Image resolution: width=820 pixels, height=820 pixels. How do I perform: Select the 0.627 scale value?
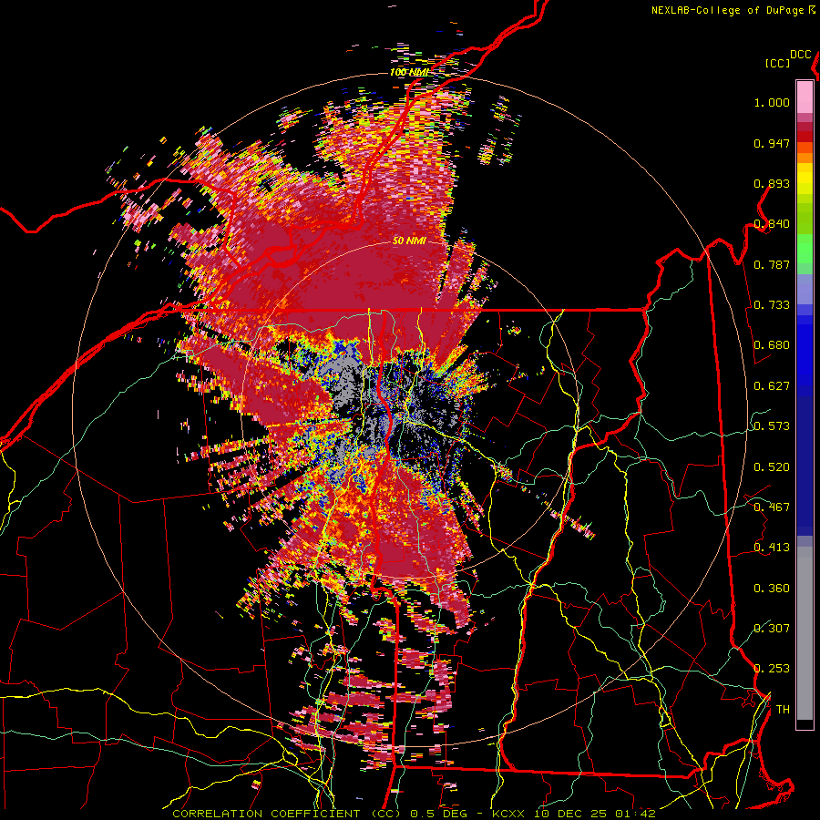click(772, 386)
